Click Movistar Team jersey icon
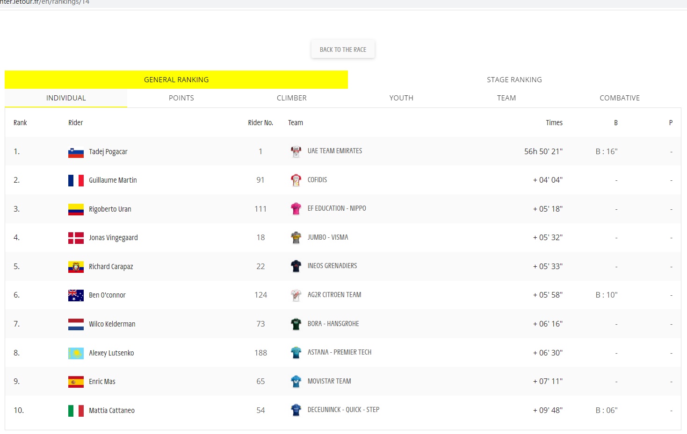Screen dimensions: 687x434 [x=296, y=381]
